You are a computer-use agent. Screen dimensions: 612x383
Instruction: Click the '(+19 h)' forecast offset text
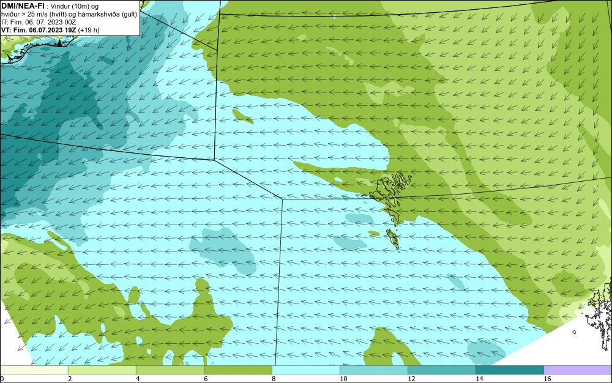coord(89,30)
